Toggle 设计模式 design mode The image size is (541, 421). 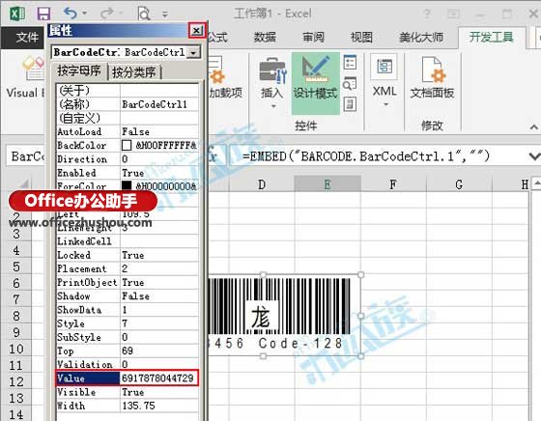coord(315,83)
